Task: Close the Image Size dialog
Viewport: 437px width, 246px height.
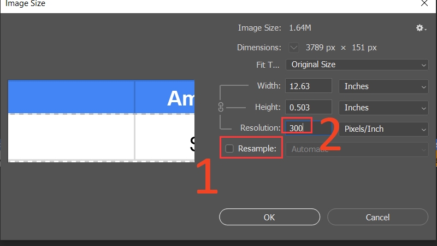Action: point(424,3)
